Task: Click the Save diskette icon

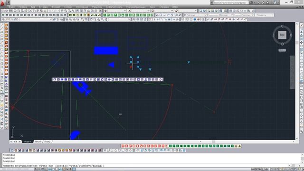Action: pos(10,10)
